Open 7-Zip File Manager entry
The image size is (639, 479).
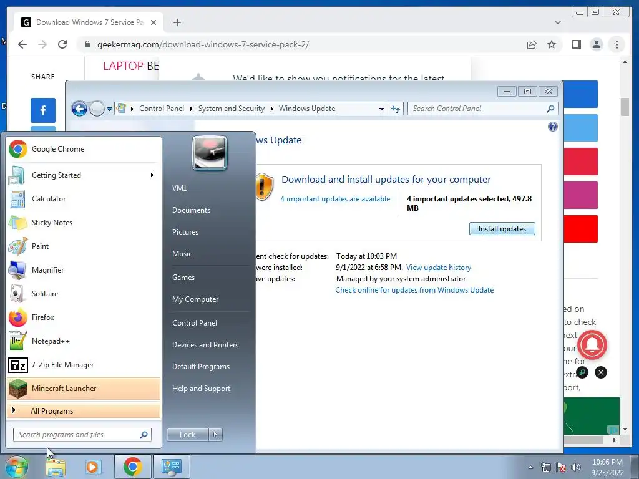pos(83,364)
